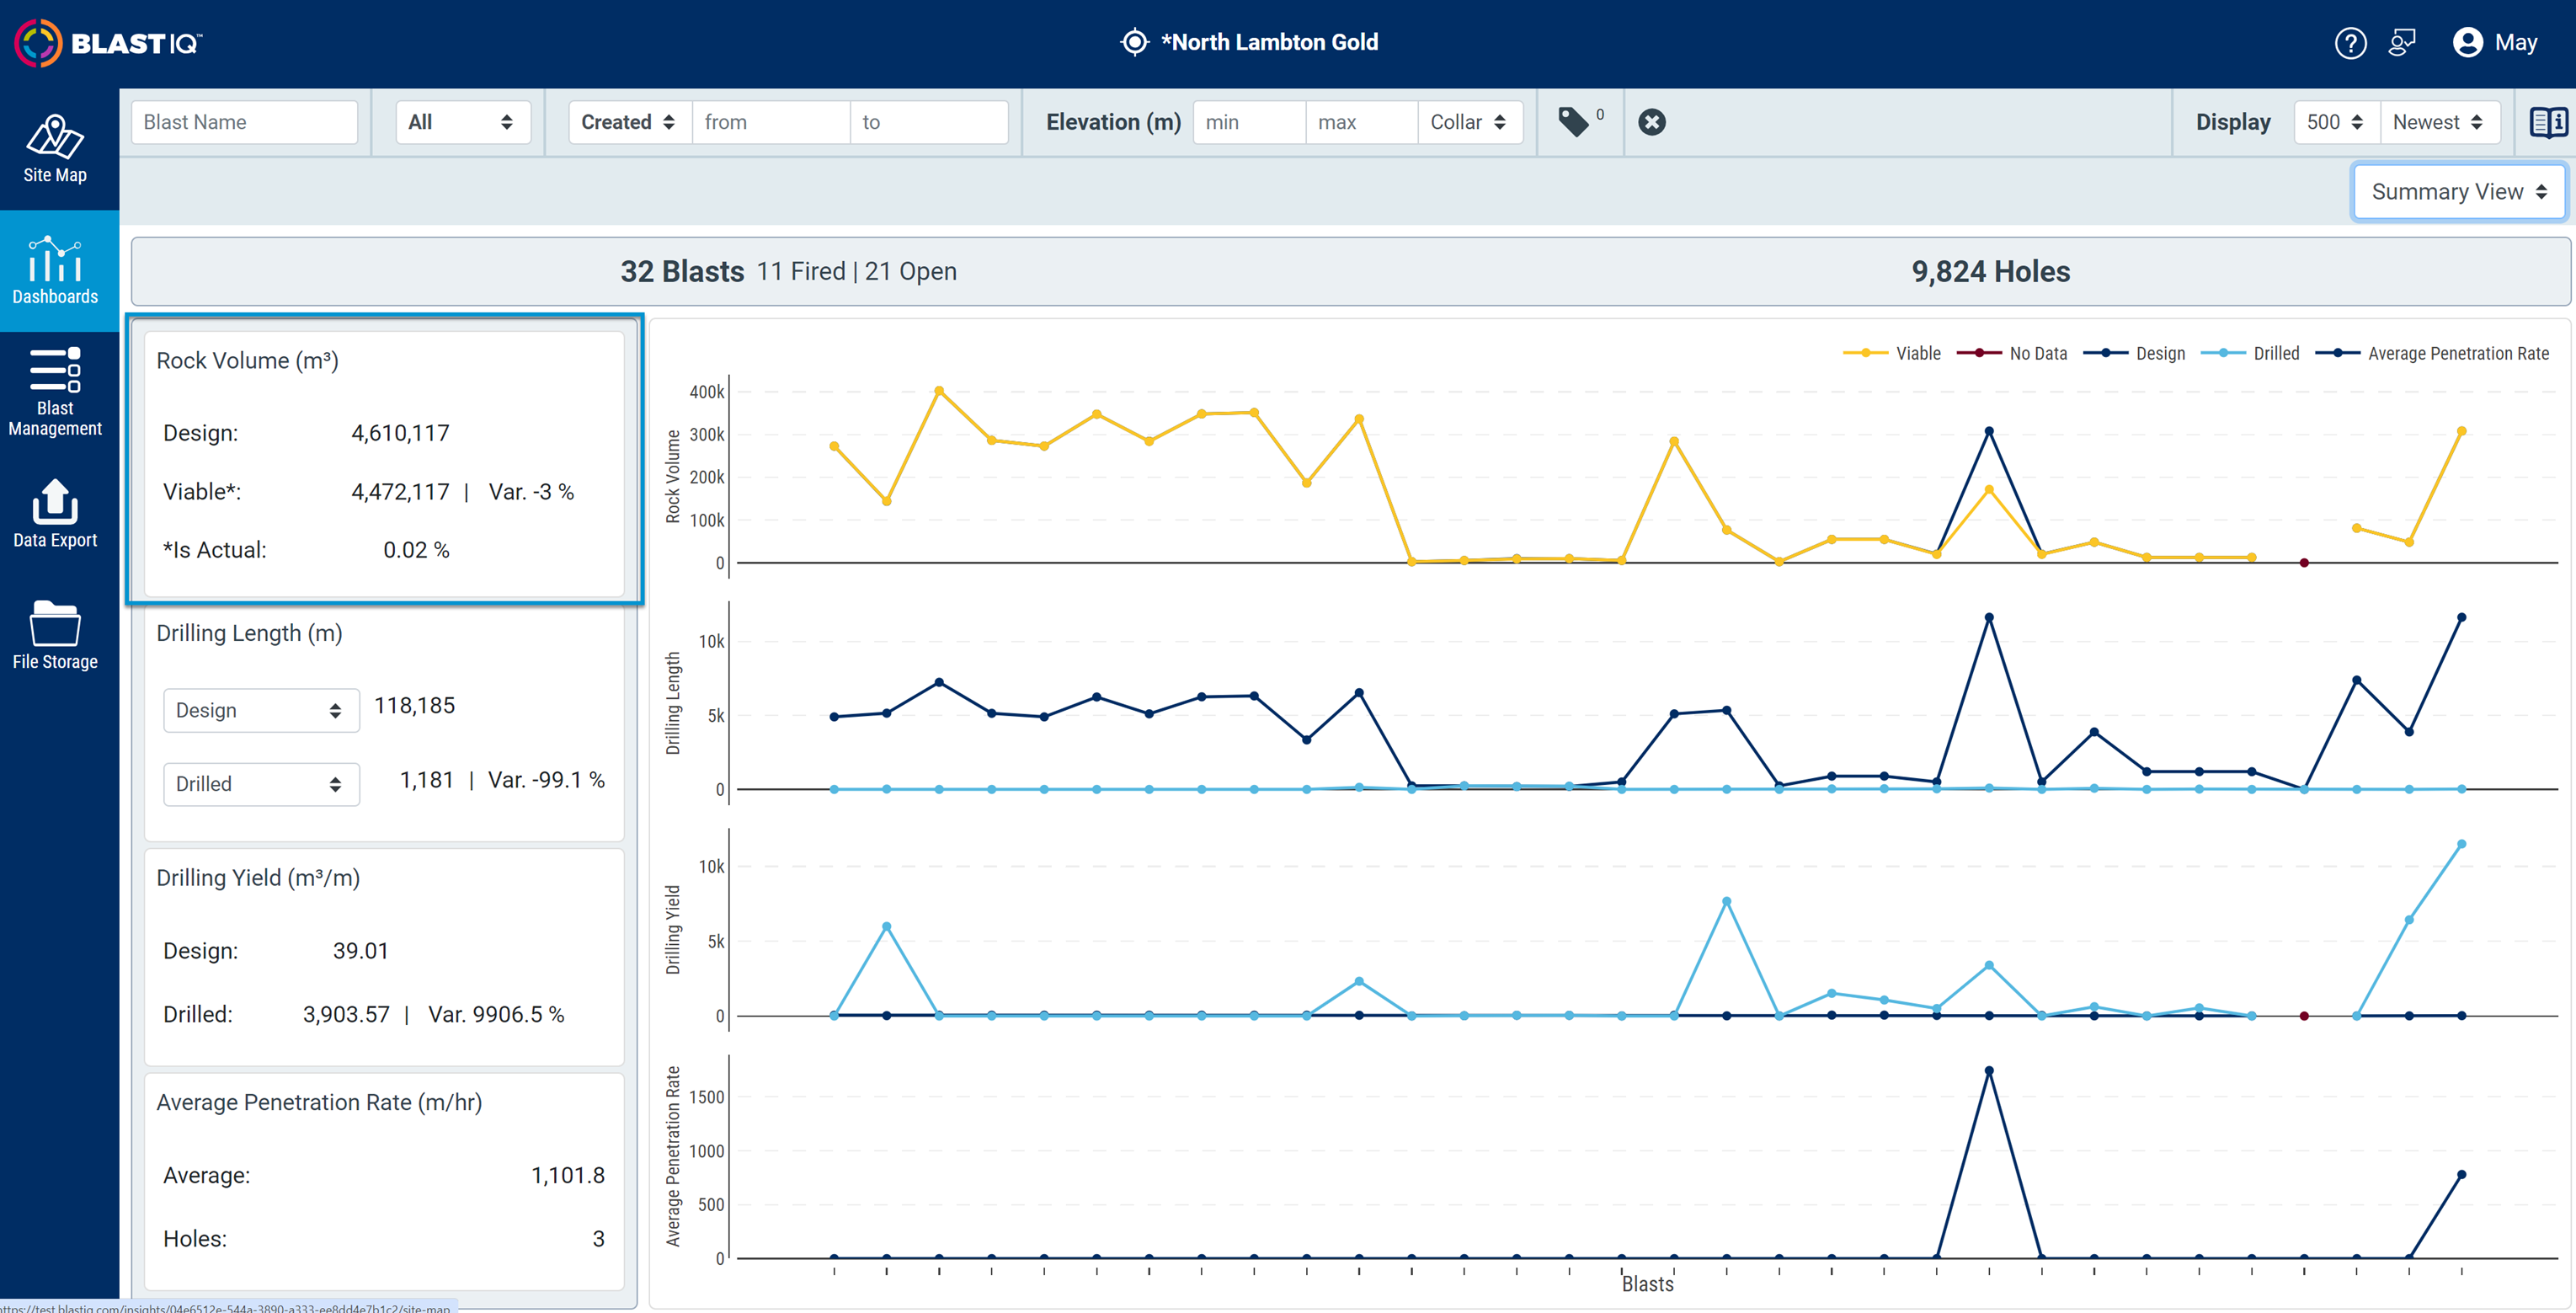The height and width of the screenshot is (1313, 2576).
Task: Click the help question mark icon
Action: tap(2350, 43)
